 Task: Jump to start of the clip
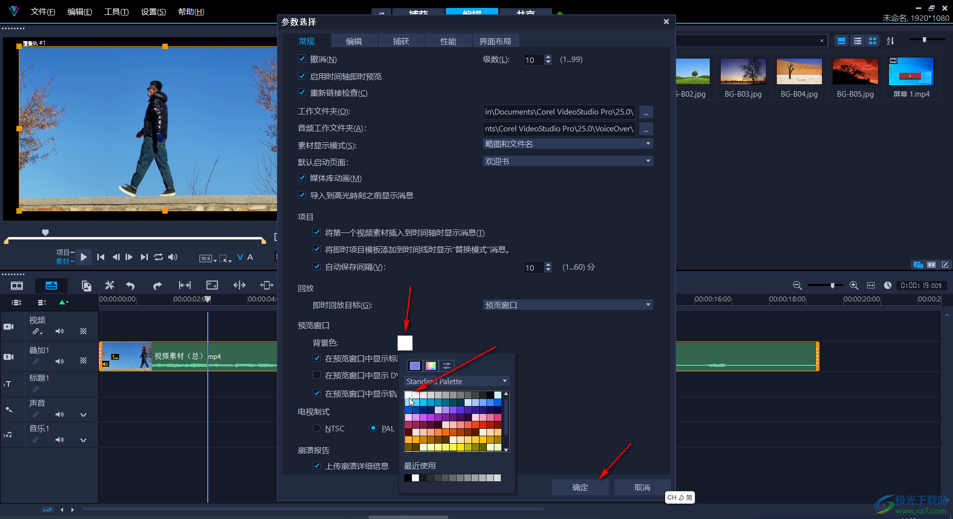(101, 257)
